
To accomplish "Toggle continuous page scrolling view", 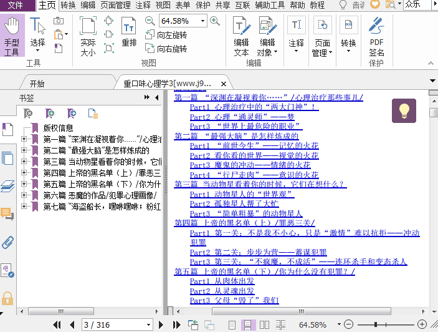I will point(247,325).
